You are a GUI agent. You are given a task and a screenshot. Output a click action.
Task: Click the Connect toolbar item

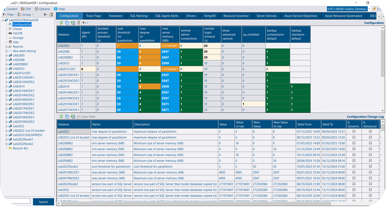10,9
